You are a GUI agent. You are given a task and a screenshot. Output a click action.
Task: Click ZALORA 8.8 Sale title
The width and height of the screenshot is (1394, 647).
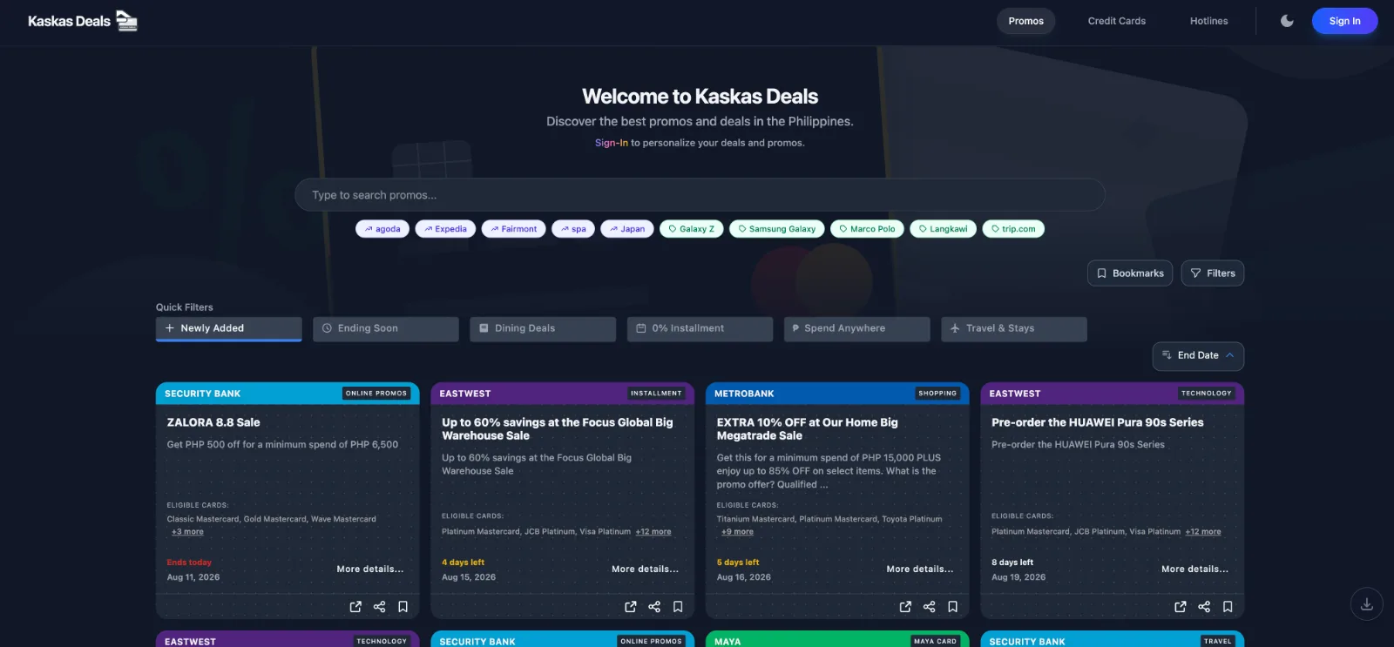click(213, 422)
